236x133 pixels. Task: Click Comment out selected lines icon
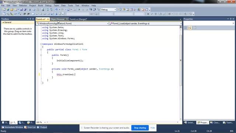[x=48, y=10]
